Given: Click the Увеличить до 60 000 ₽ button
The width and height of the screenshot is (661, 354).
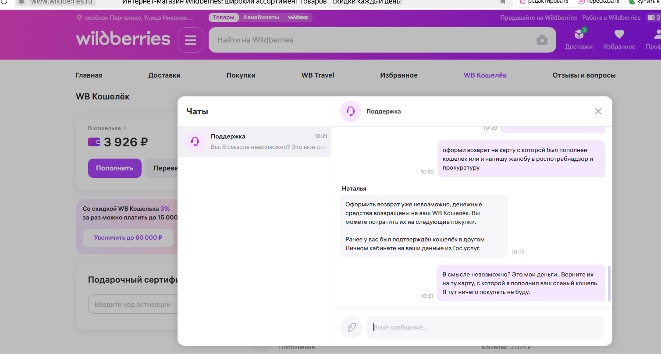Looking at the screenshot, I should point(128,238).
